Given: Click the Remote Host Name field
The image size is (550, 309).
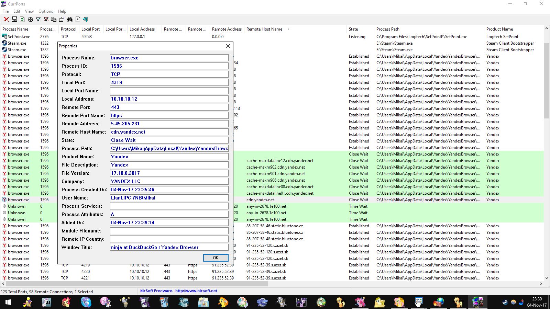Looking at the screenshot, I should pyautogui.click(x=169, y=132).
